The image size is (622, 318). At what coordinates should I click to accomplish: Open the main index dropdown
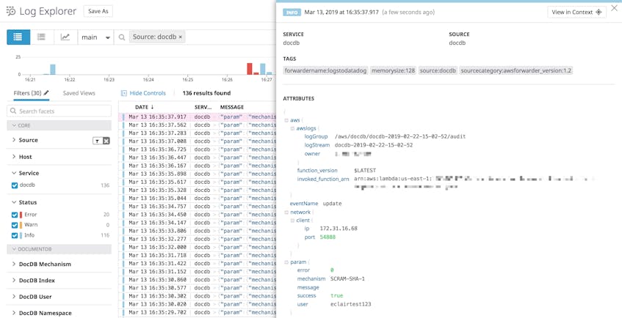click(x=95, y=37)
